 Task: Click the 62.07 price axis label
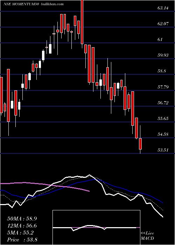pos(163,23)
